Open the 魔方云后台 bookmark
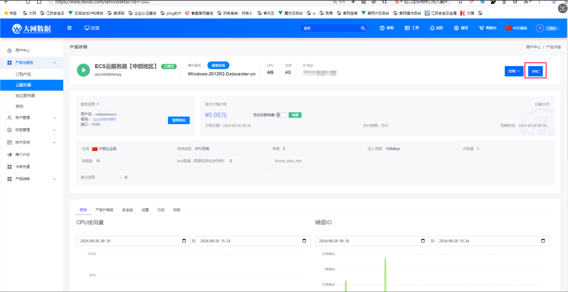The height and width of the screenshot is (292, 568). (291, 13)
